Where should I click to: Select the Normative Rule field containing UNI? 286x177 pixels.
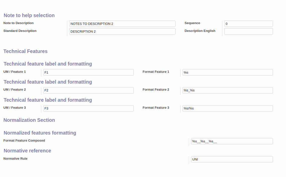click(232, 159)
